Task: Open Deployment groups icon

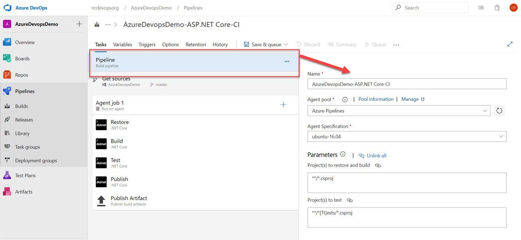Action: [x=7, y=160]
